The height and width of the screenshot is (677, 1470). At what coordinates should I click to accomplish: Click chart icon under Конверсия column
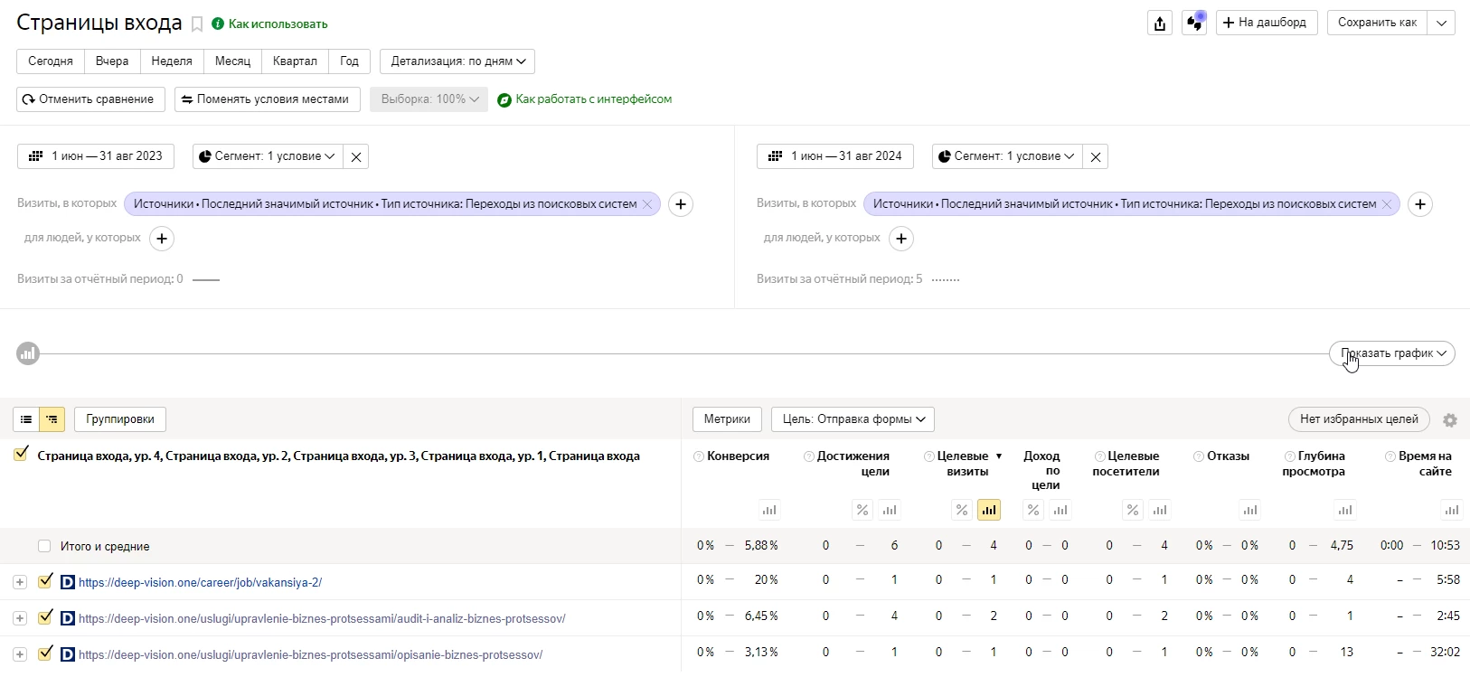click(x=769, y=510)
